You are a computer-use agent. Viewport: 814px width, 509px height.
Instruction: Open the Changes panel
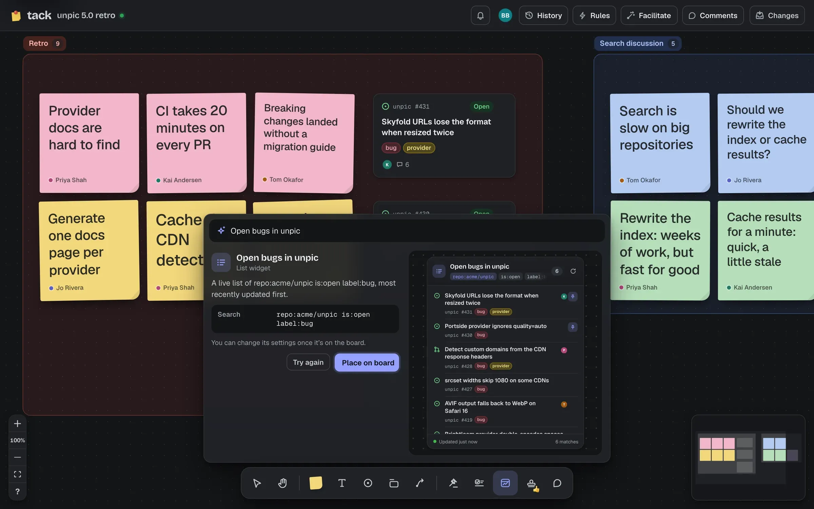tap(777, 15)
